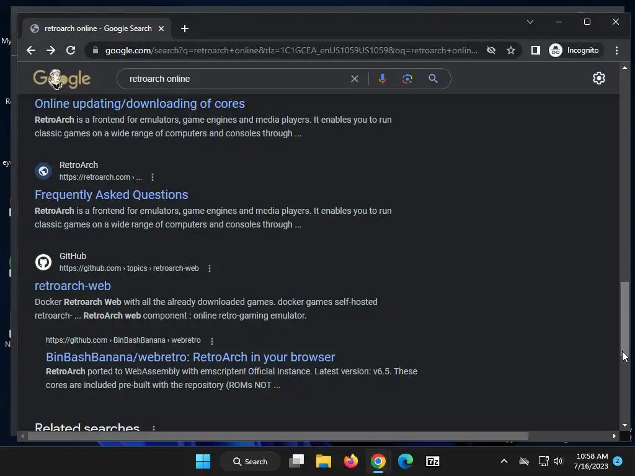The height and width of the screenshot is (476, 635).
Task: Launch Microsoft Edge from taskbar
Action: (406, 461)
